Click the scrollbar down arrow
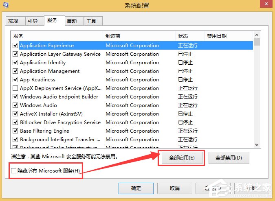Viewport: 275px width, 201px height. 257,144
